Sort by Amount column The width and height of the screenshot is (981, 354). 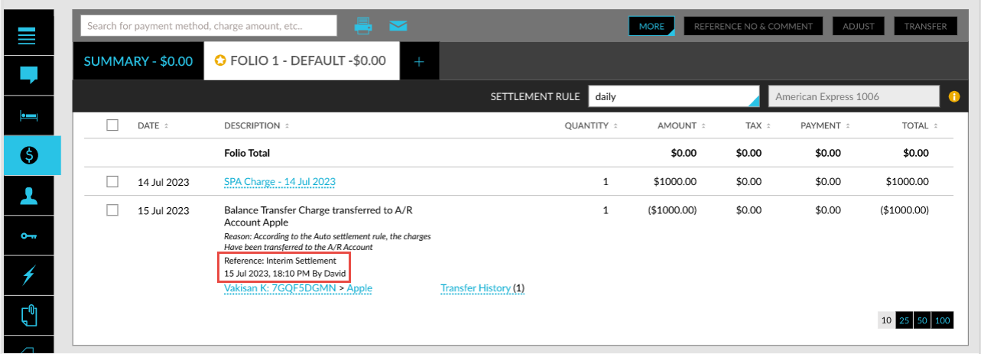coord(681,125)
